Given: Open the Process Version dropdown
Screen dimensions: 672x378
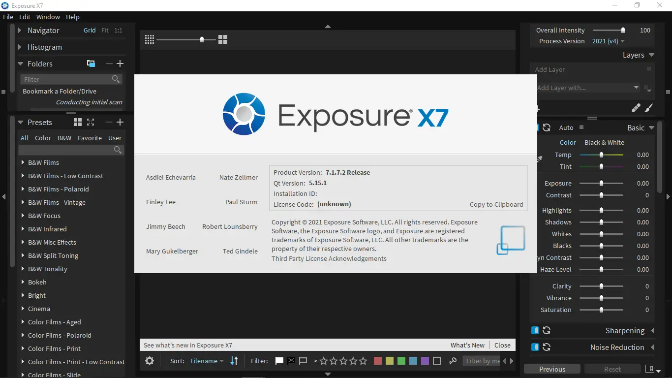Looking at the screenshot, I should click(609, 41).
